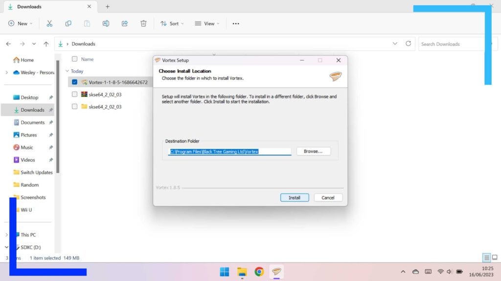
Task: Click the Share icon in toolbar
Action: tap(125, 23)
